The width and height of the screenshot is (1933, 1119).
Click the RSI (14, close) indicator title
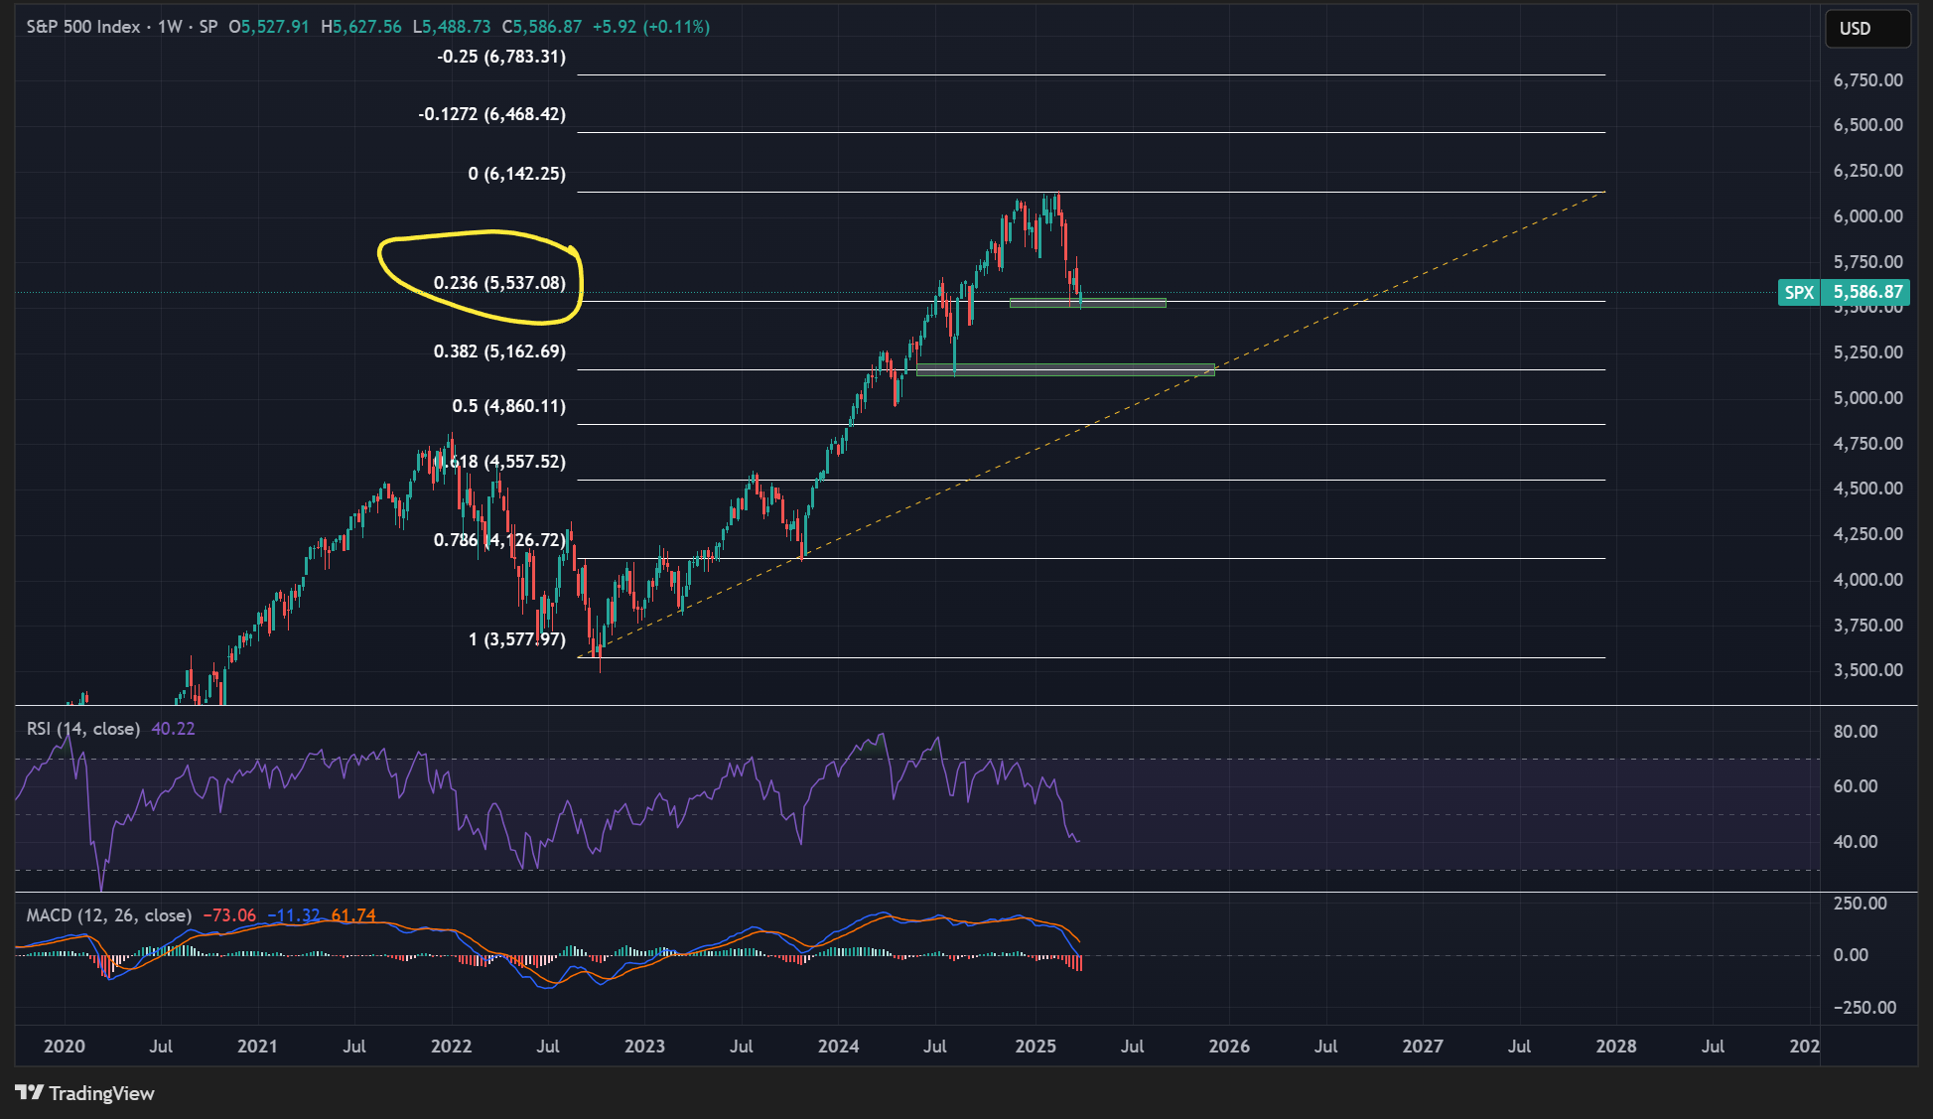[83, 729]
